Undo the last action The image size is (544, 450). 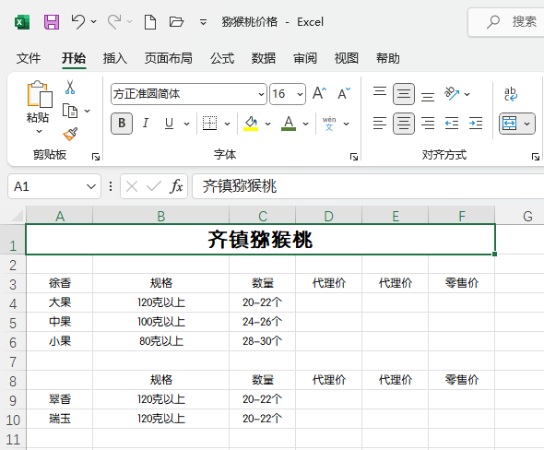(78, 22)
